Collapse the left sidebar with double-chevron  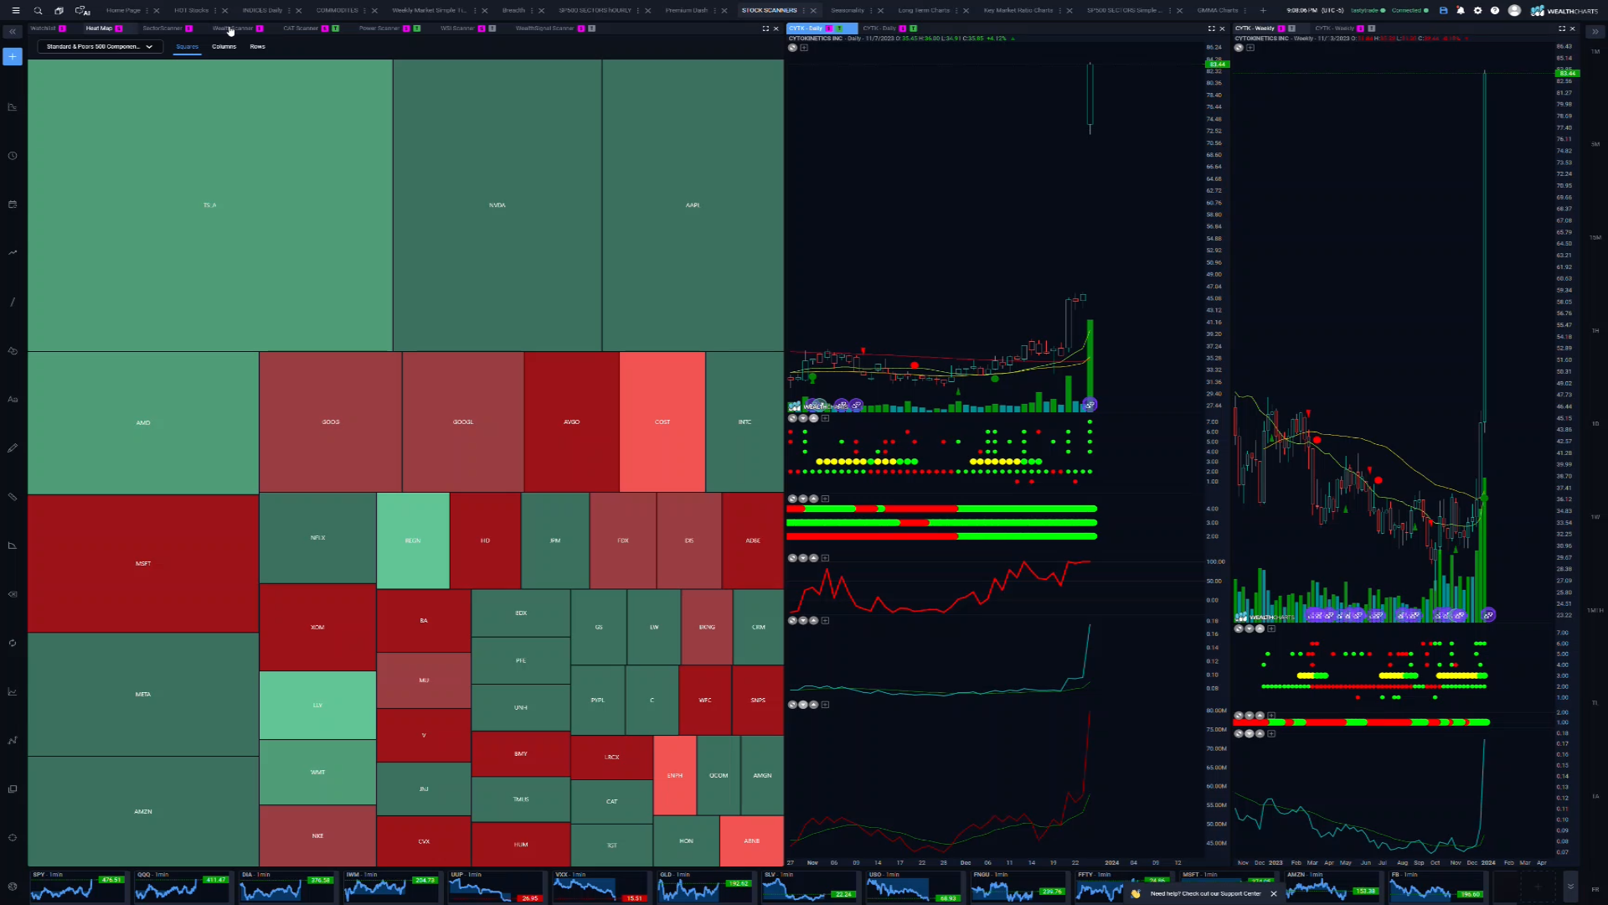(x=13, y=32)
